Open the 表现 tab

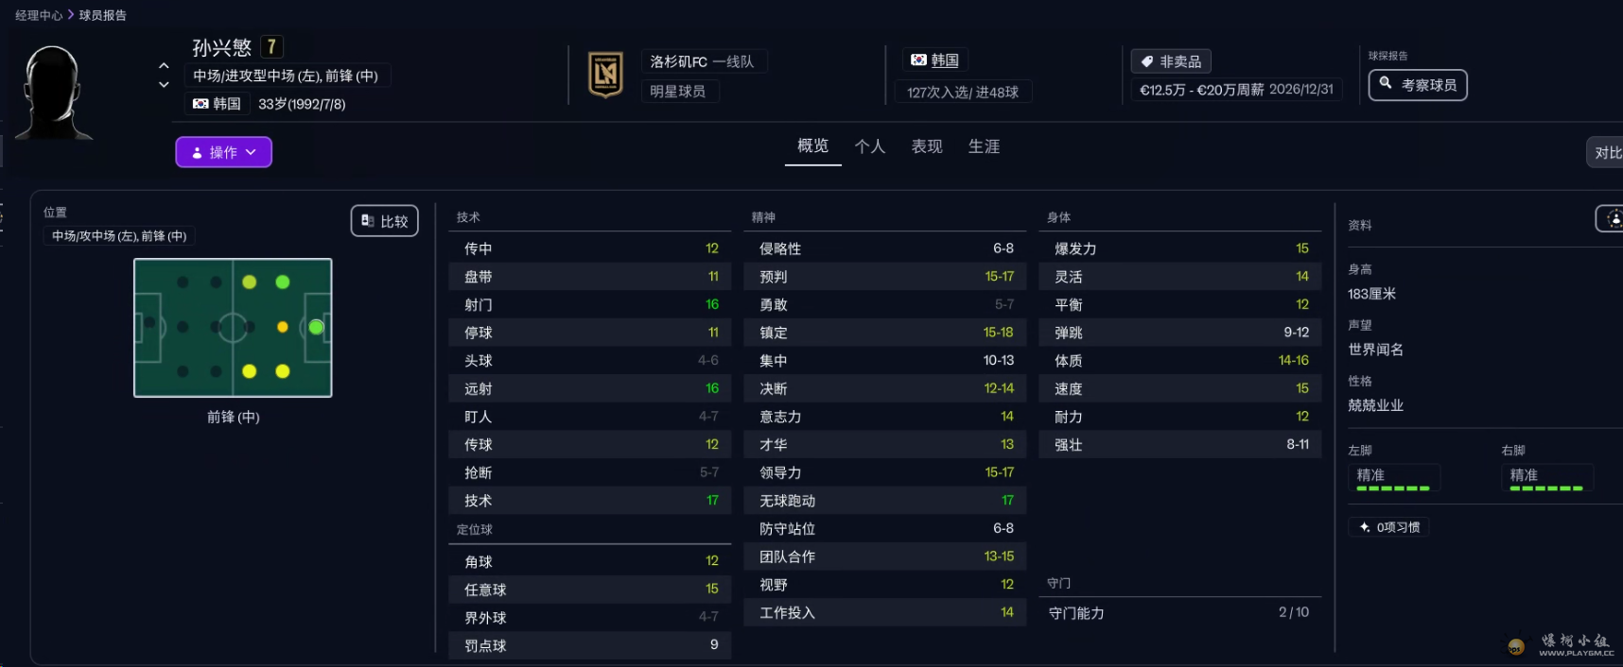tap(926, 146)
